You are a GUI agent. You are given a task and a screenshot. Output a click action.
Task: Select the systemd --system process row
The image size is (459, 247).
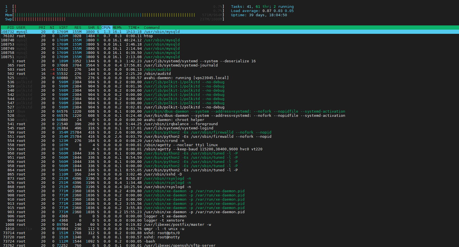coord(229,61)
